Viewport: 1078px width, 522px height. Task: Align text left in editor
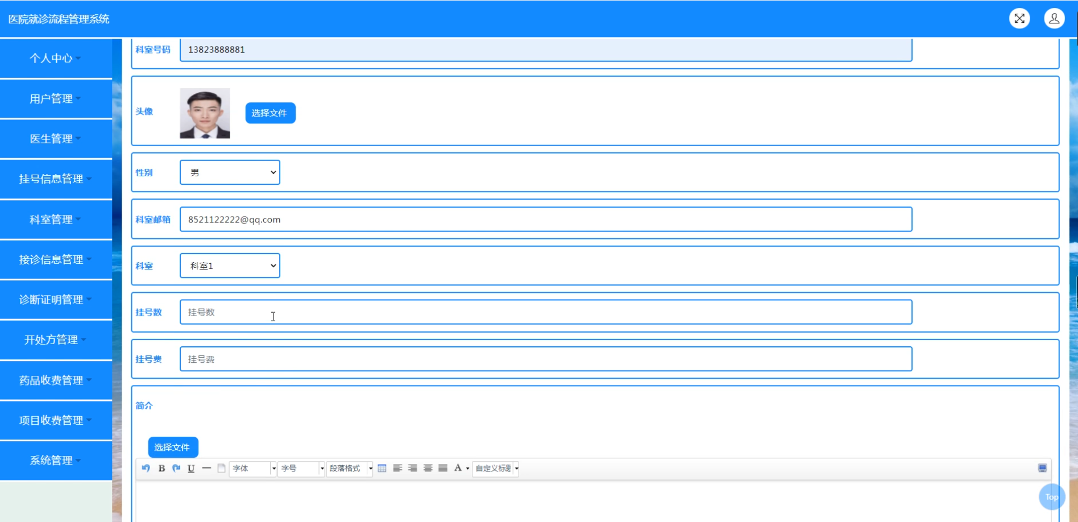(x=397, y=468)
